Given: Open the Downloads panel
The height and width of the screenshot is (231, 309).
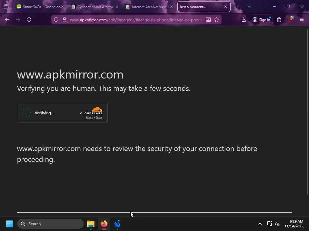Looking at the screenshot, I should click(244, 20).
